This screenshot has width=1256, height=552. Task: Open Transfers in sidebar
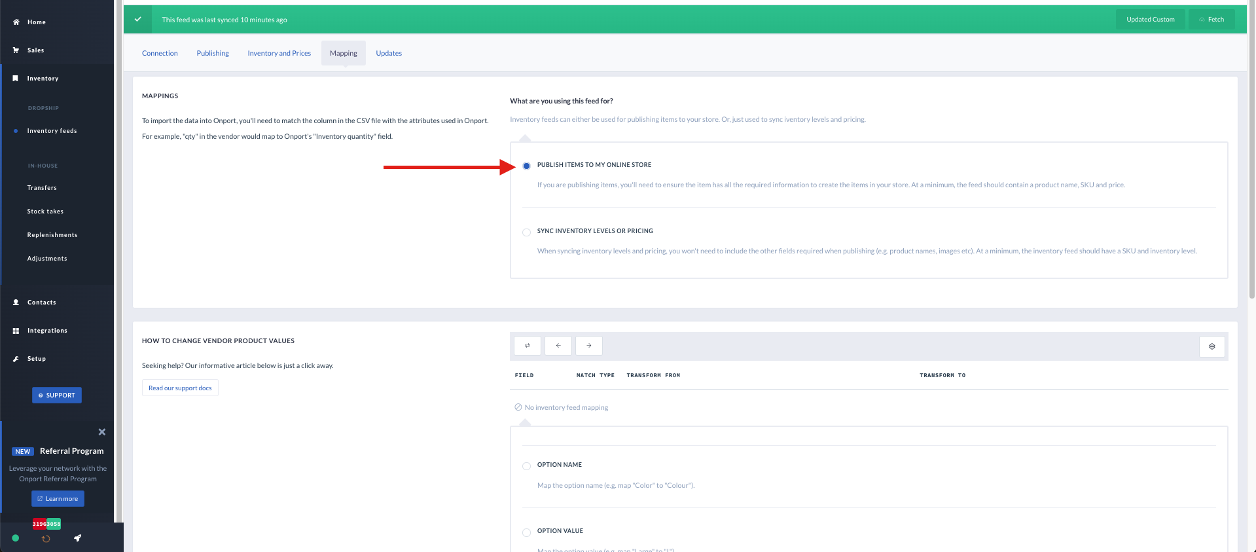(x=42, y=188)
